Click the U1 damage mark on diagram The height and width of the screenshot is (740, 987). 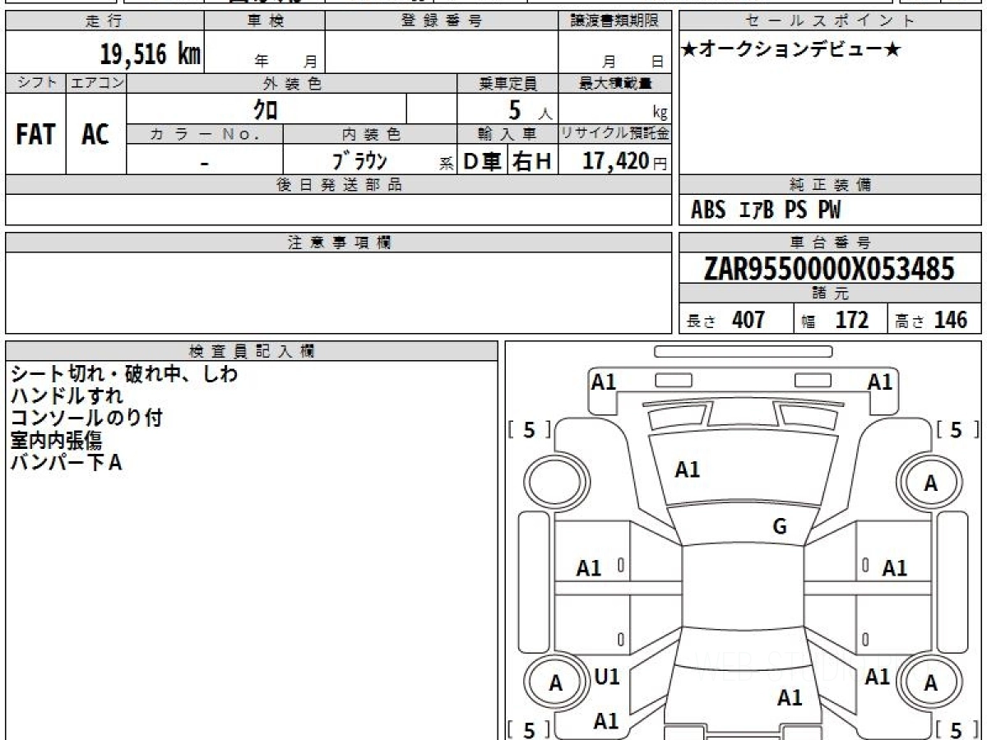tap(607, 677)
